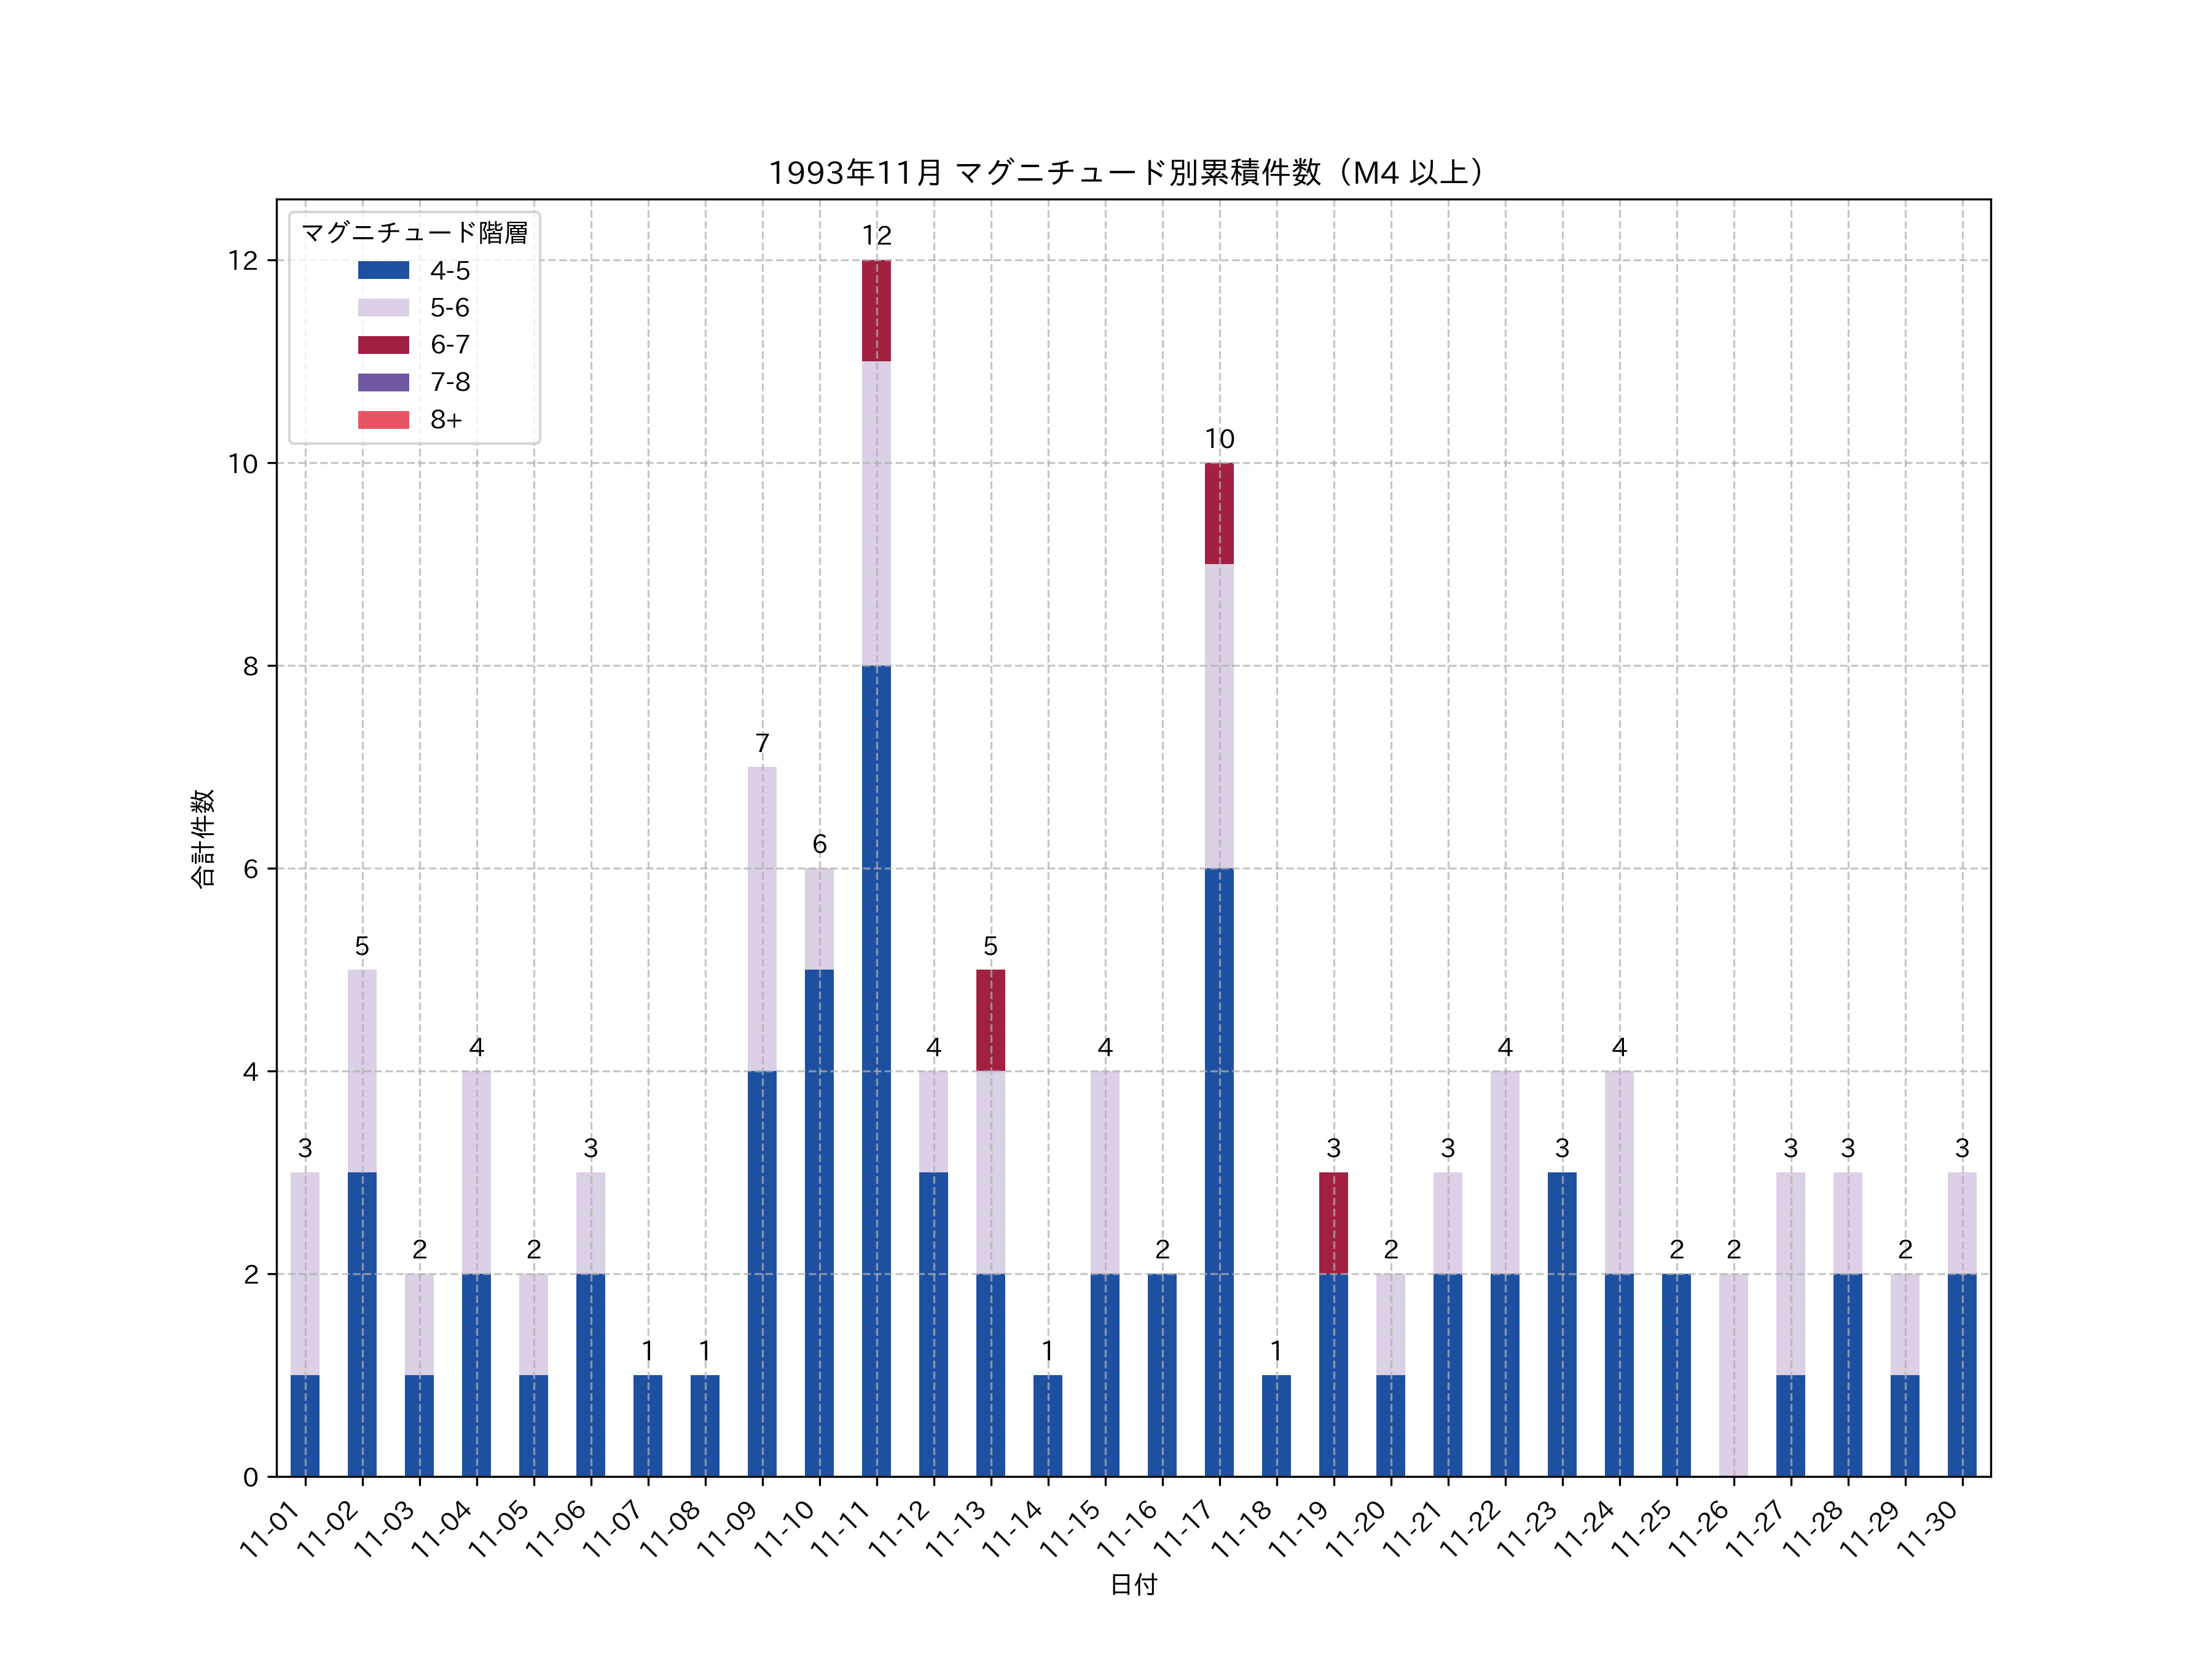Click the crimson segment on 11-19 bar
The height and width of the screenshot is (1659, 2212).
coord(1333,1223)
